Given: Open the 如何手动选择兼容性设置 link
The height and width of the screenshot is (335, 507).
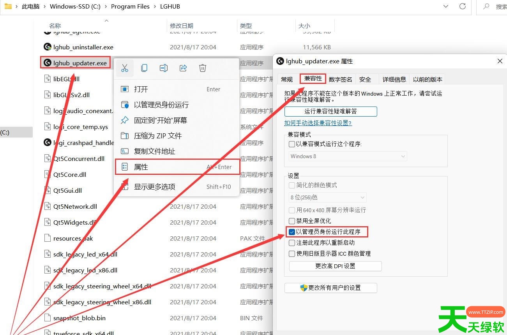Looking at the screenshot, I should tap(318, 123).
